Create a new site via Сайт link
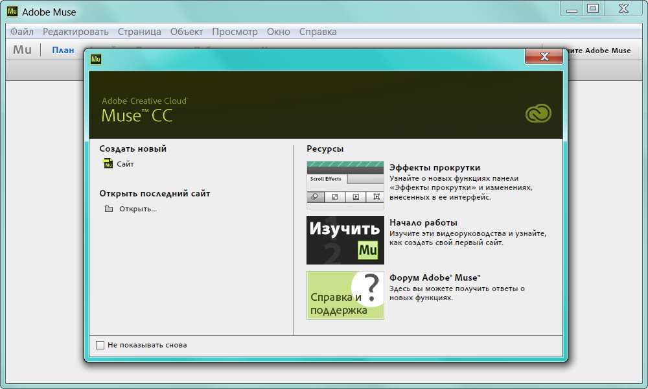This screenshot has height=389, width=648. [125, 164]
